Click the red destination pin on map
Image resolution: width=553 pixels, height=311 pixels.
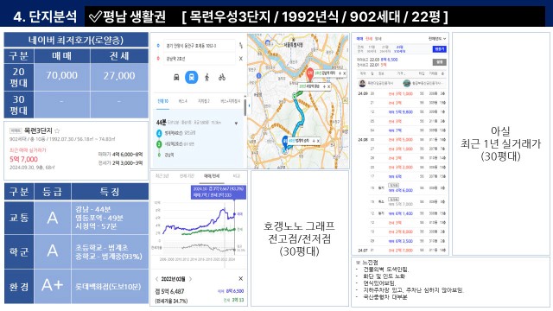(x=310, y=75)
